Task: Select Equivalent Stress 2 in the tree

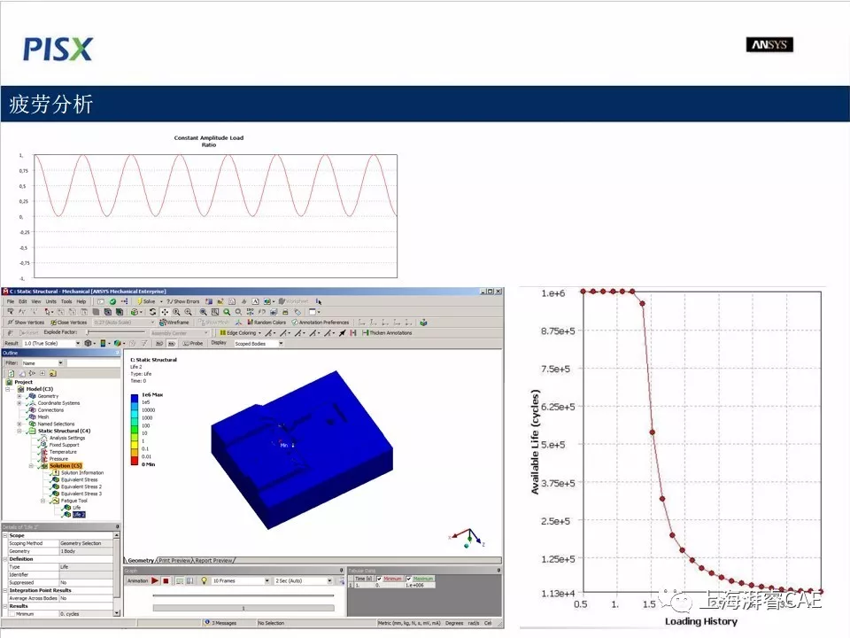Action: (x=81, y=486)
